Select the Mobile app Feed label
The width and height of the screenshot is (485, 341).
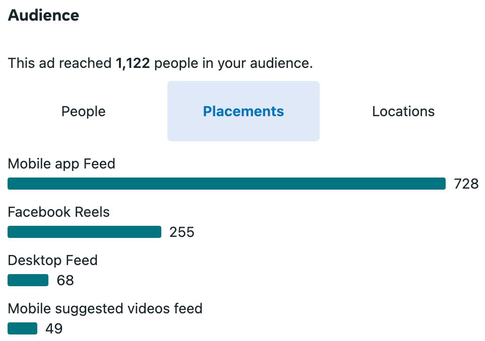62,164
